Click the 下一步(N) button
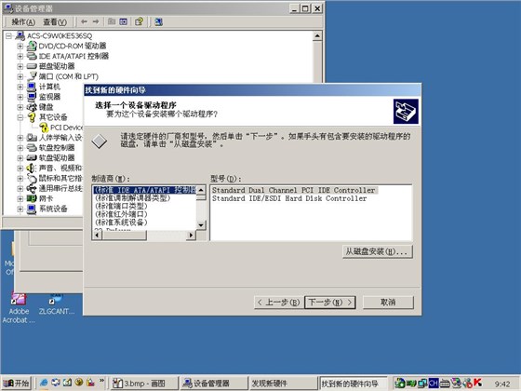521x391 pixels. pos(330,303)
